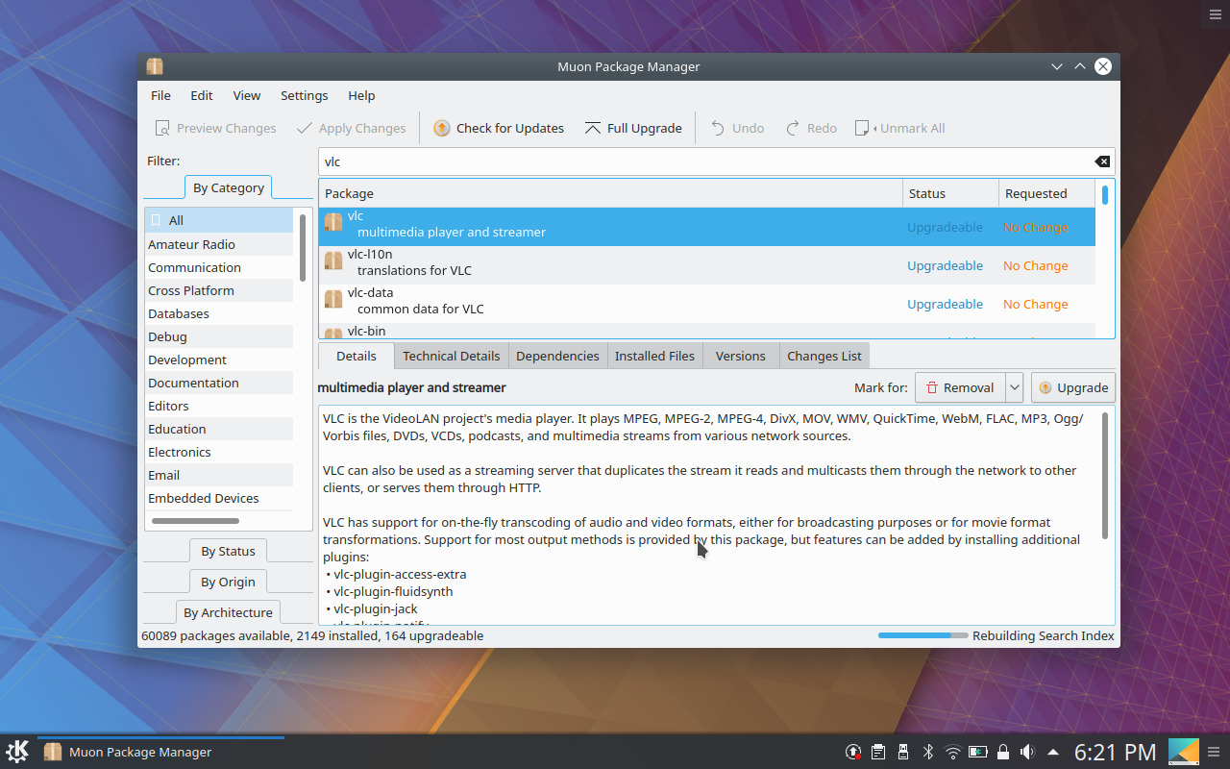Clear the filter text with the backspace icon
This screenshot has height=769, width=1230.
(x=1102, y=161)
